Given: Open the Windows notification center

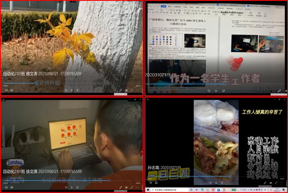Looking at the screenshot, I should click(x=284, y=190).
